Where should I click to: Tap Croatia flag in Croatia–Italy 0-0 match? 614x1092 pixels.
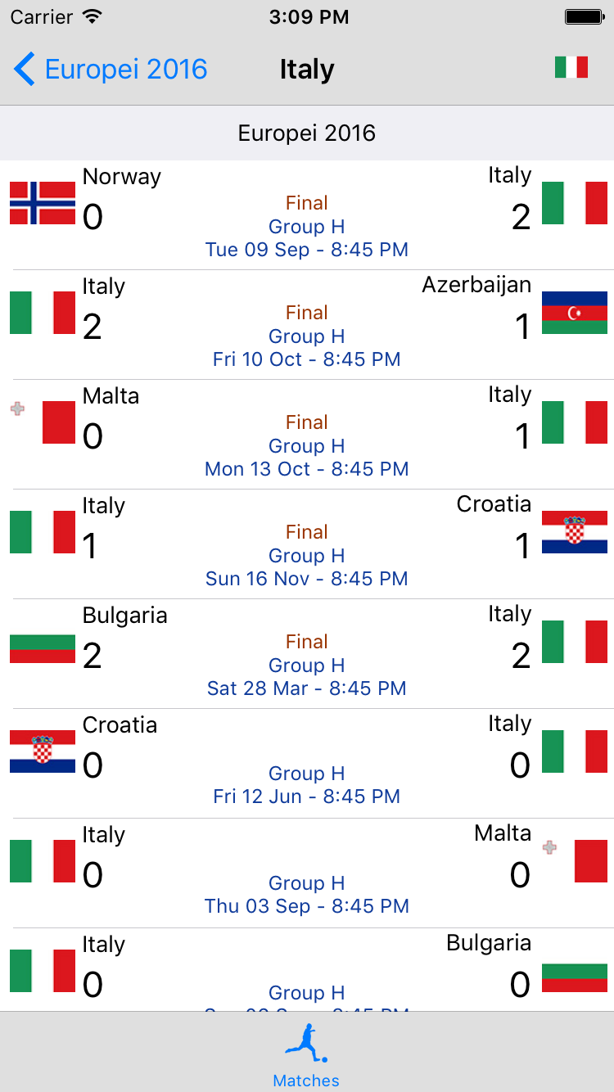pyautogui.click(x=43, y=751)
